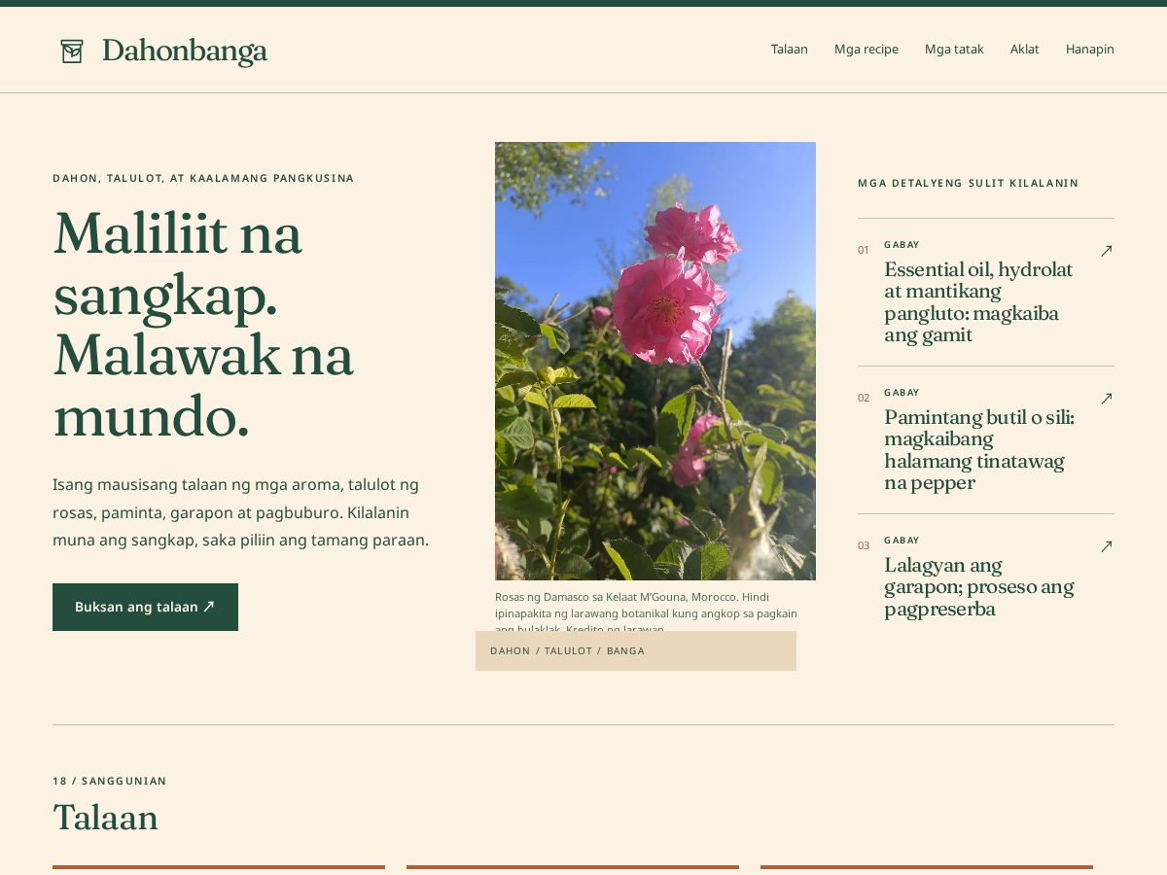Click the headline Maliliit na sangkap
Screen dimensions: 1167x875
(x=202, y=325)
